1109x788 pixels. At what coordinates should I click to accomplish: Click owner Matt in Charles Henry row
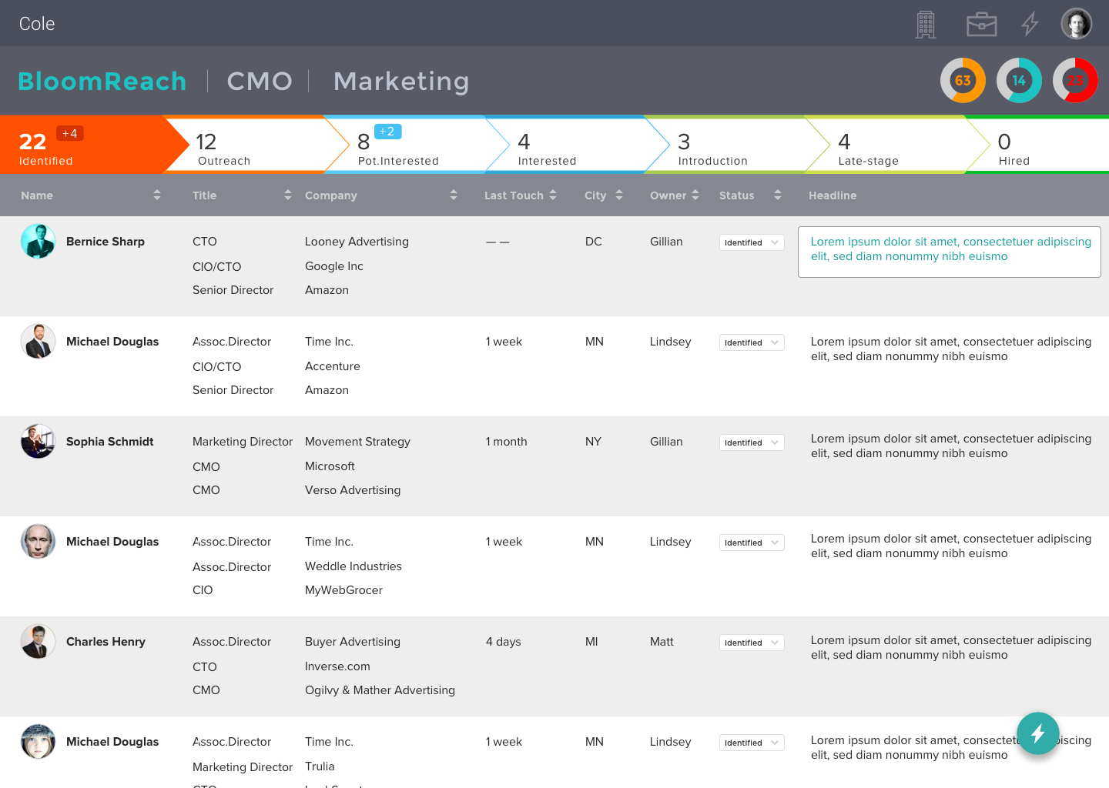click(662, 642)
